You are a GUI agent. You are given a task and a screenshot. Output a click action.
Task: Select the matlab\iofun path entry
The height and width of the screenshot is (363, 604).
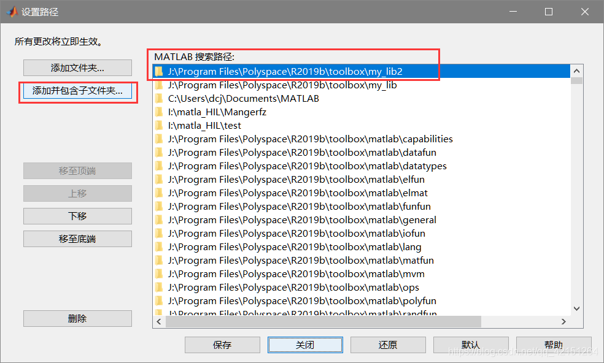click(362, 233)
